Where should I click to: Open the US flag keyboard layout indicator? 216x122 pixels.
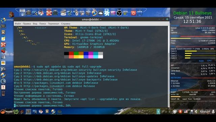pyautogui.click(x=186, y=111)
